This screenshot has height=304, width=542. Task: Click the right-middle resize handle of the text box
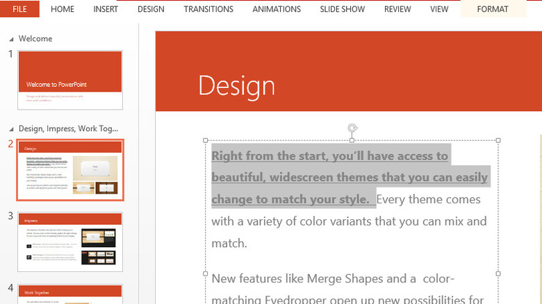click(x=498, y=274)
